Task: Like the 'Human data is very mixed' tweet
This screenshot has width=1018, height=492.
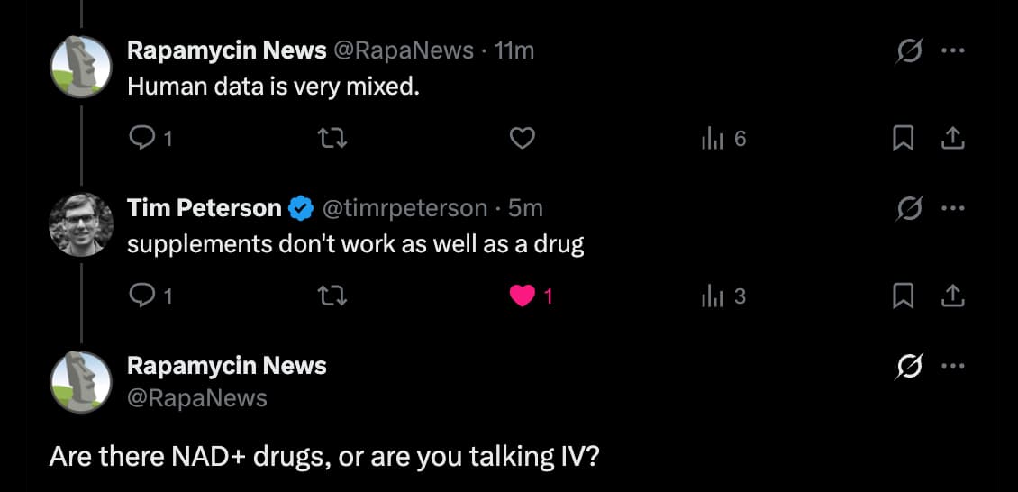Action: [523, 138]
